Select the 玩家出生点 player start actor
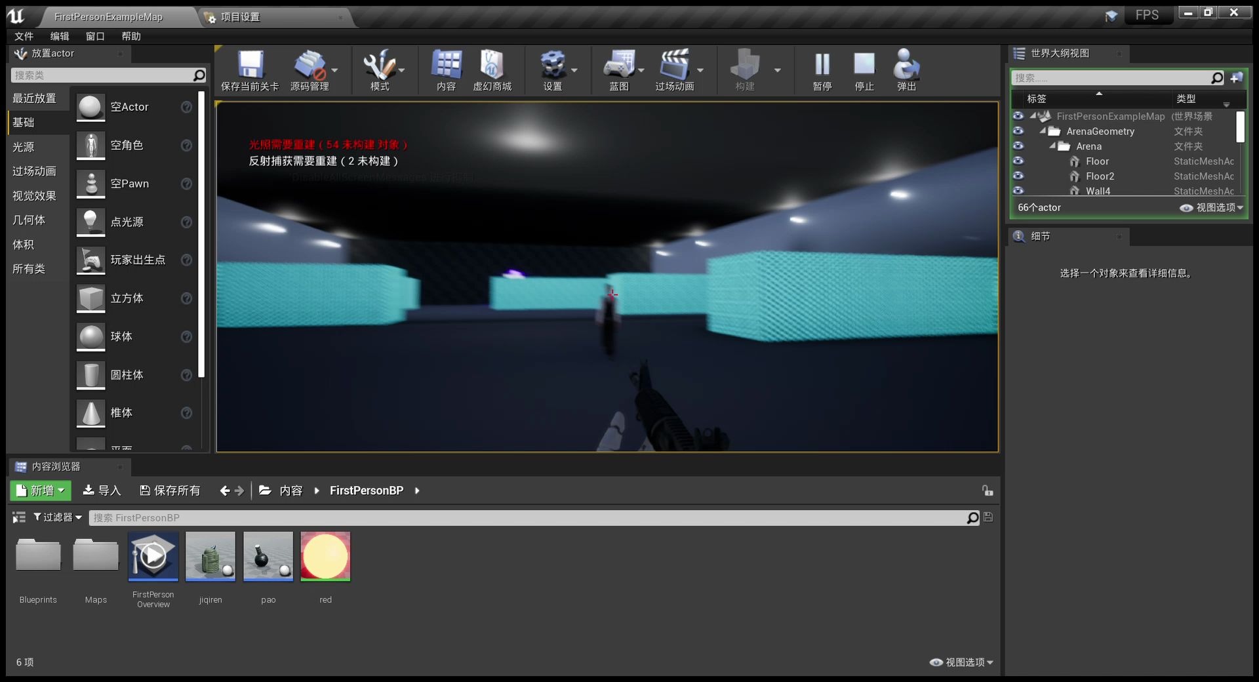 [138, 260]
